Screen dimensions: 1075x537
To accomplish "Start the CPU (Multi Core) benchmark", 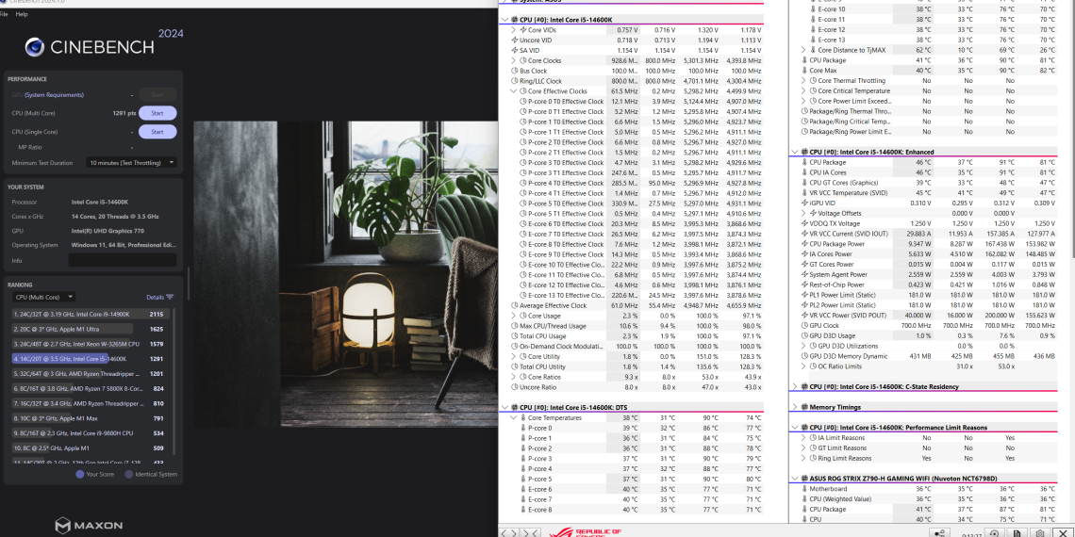I will (x=157, y=113).
